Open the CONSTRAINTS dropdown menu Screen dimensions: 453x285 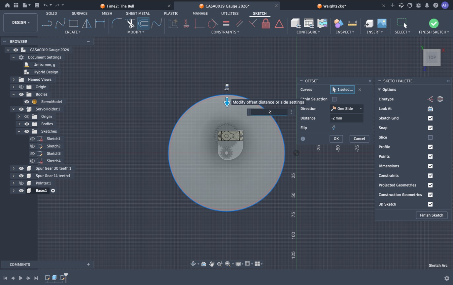tap(225, 32)
